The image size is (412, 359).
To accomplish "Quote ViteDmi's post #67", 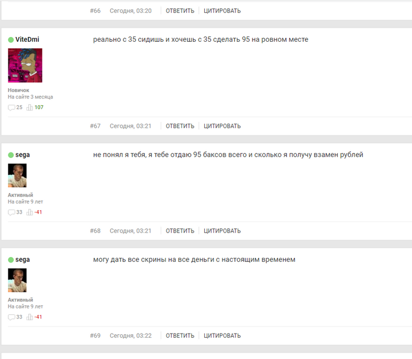I will click(222, 126).
